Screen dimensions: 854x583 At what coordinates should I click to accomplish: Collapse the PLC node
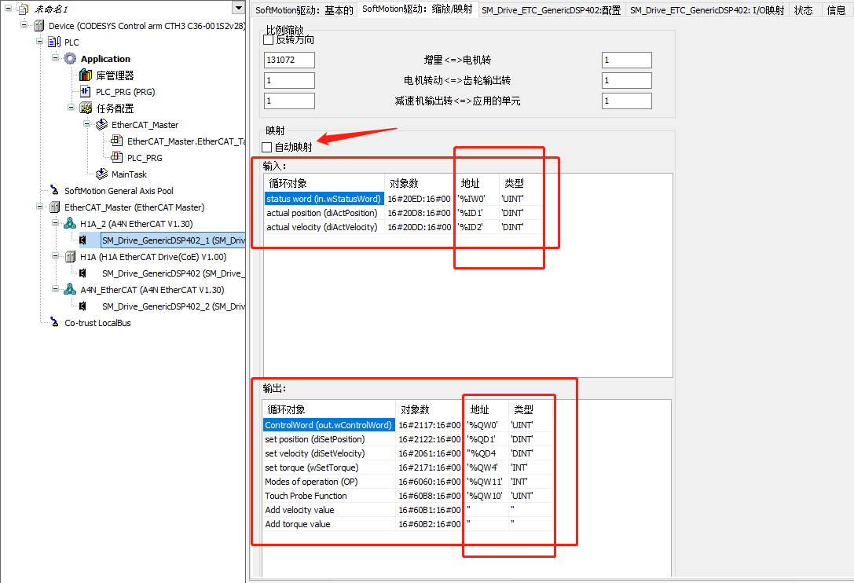(x=40, y=41)
